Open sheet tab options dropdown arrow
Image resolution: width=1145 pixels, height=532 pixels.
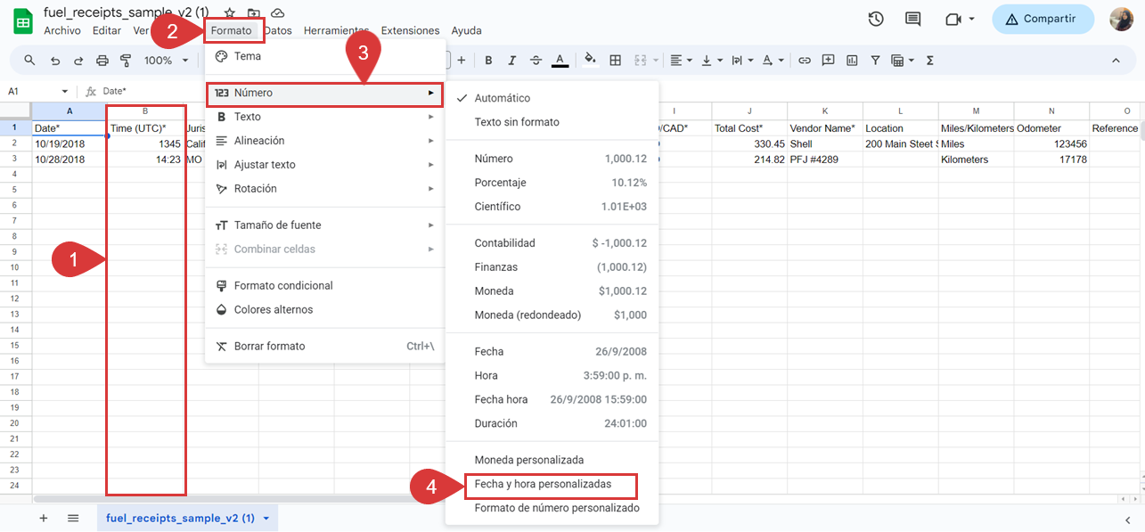click(266, 518)
